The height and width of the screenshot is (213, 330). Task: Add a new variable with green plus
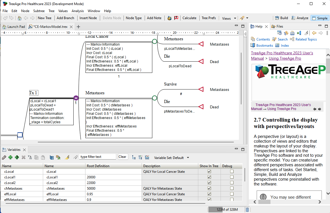coord(10,157)
